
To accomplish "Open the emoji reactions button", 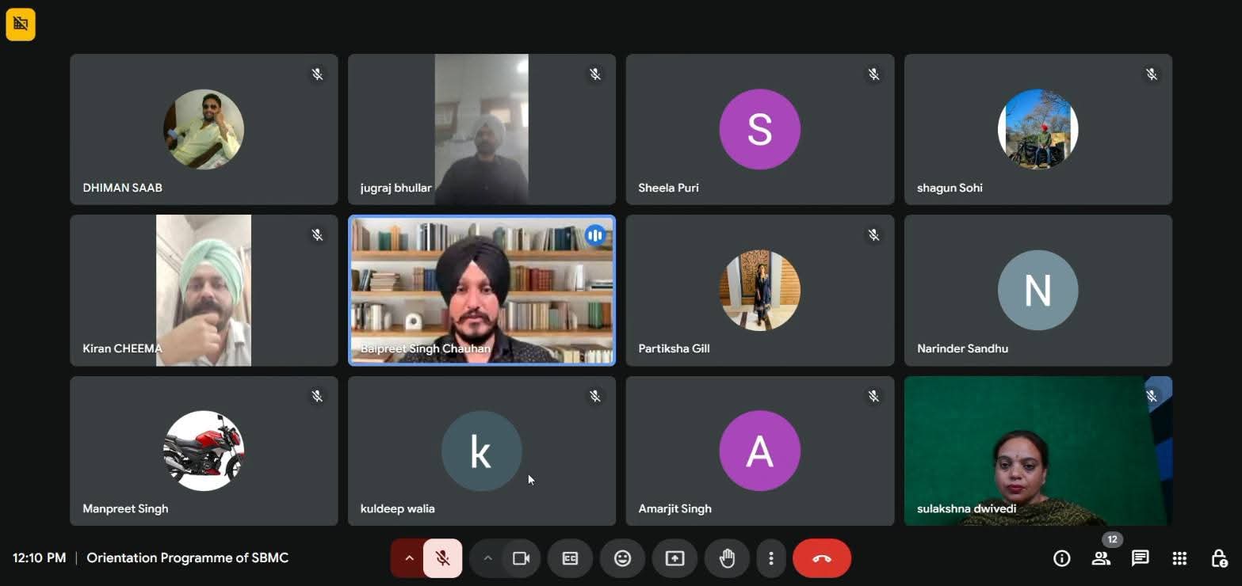I will (622, 558).
